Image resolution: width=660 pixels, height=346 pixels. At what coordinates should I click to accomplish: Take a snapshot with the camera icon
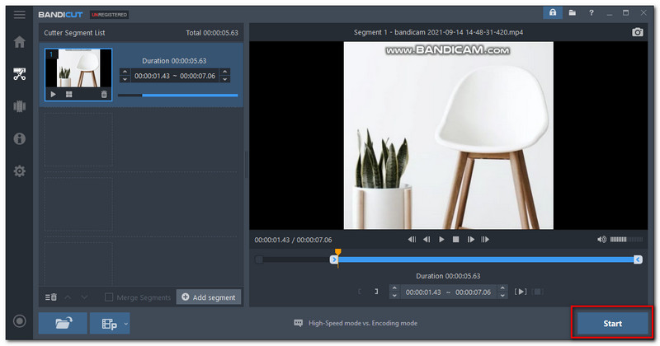click(637, 32)
